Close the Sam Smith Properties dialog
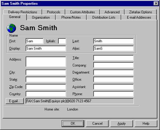This screenshot has width=160, height=130. [156, 4]
